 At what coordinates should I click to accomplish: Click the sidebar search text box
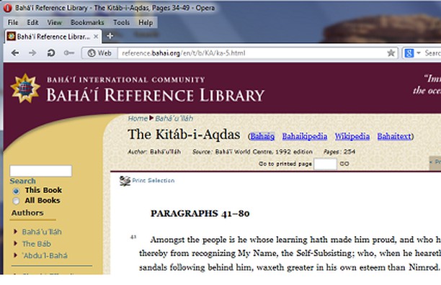[41, 171]
